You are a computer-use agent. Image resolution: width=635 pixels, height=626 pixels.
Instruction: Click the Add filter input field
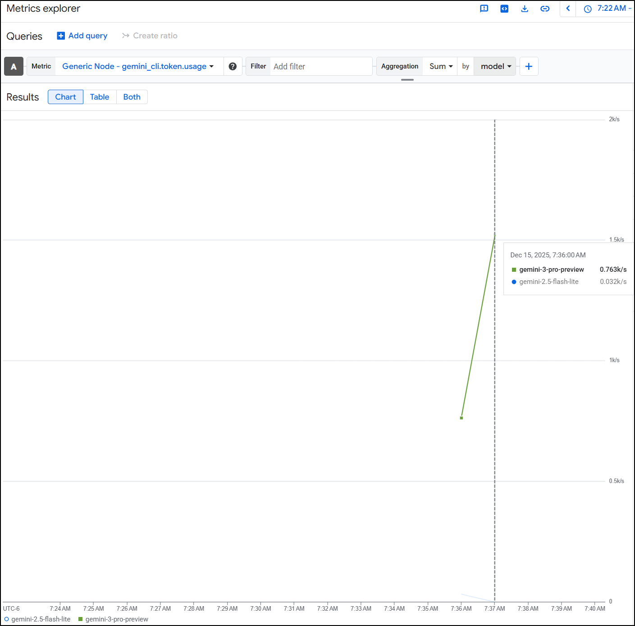(x=320, y=66)
